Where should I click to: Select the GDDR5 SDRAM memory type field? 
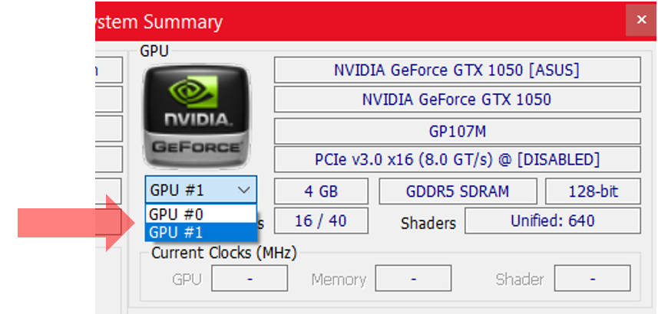point(458,191)
